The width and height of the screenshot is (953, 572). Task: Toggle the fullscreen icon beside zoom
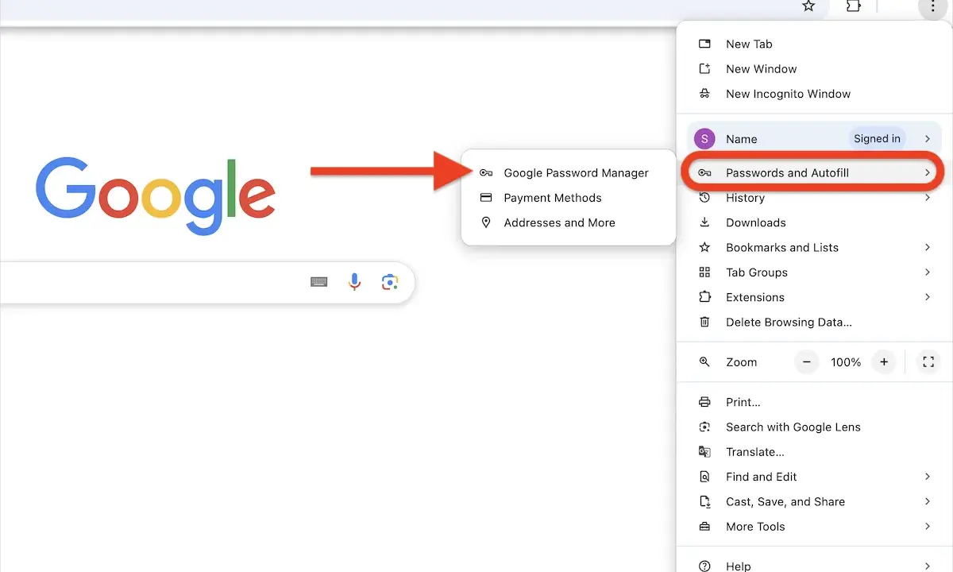click(x=928, y=362)
